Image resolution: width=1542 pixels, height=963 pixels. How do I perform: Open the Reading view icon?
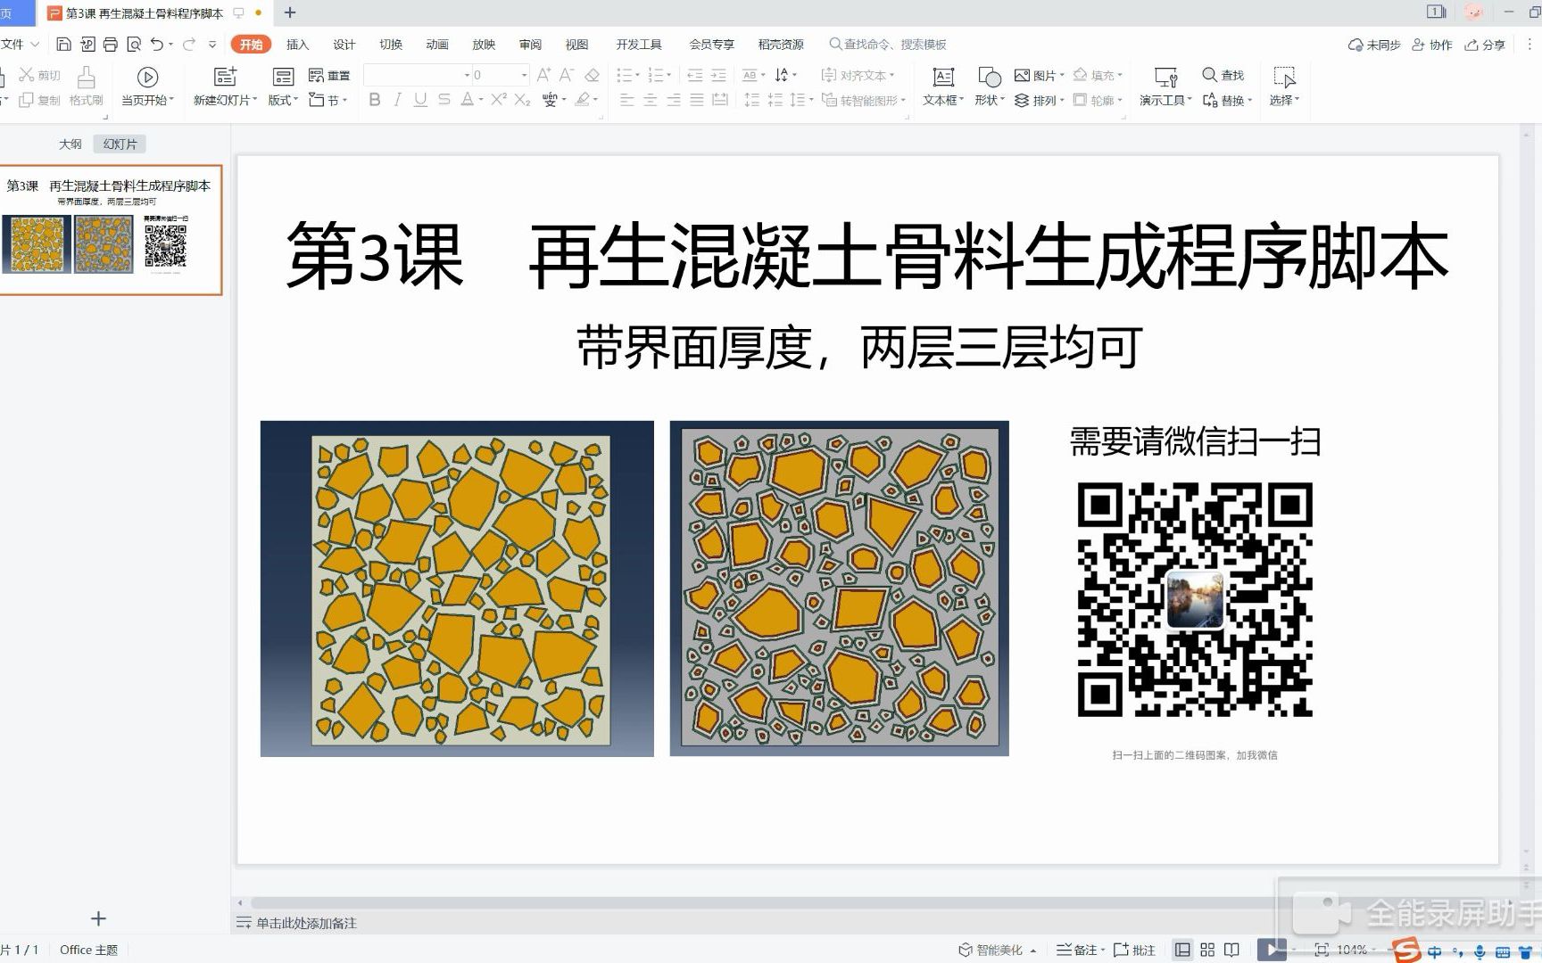coord(1231,950)
